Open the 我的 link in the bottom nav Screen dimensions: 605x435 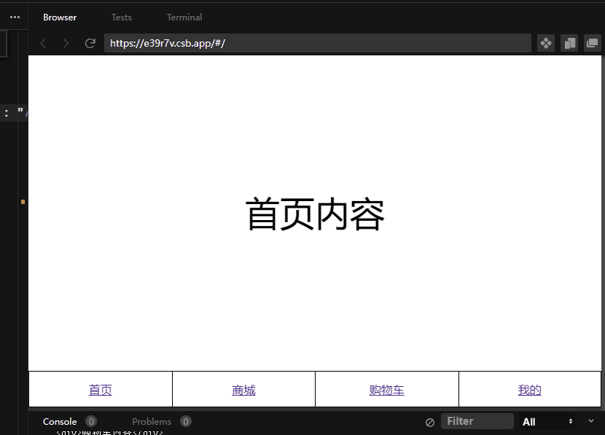tap(530, 390)
